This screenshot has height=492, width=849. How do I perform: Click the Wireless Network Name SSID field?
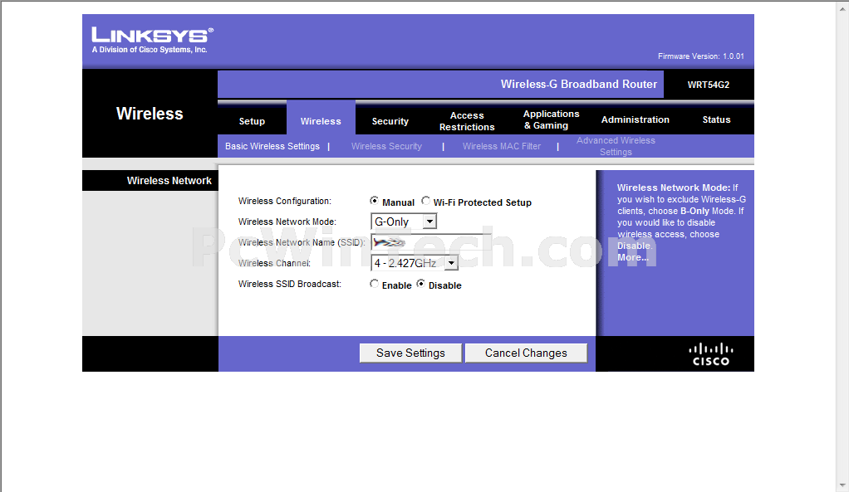coord(431,242)
